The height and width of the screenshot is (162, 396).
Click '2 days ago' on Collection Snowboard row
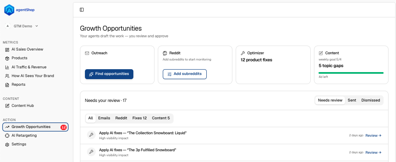tap(356, 135)
